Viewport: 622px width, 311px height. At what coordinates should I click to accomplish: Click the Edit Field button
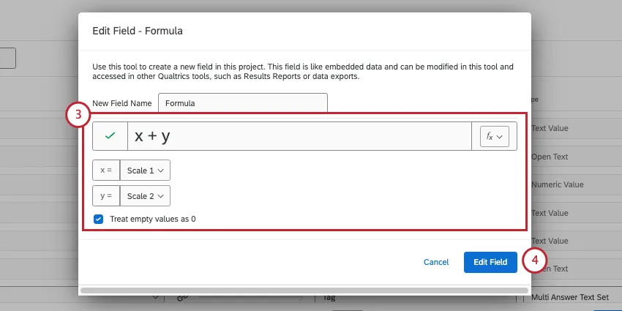(490, 262)
